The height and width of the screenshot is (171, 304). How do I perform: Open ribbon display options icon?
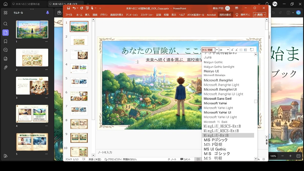[x=237, y=8]
